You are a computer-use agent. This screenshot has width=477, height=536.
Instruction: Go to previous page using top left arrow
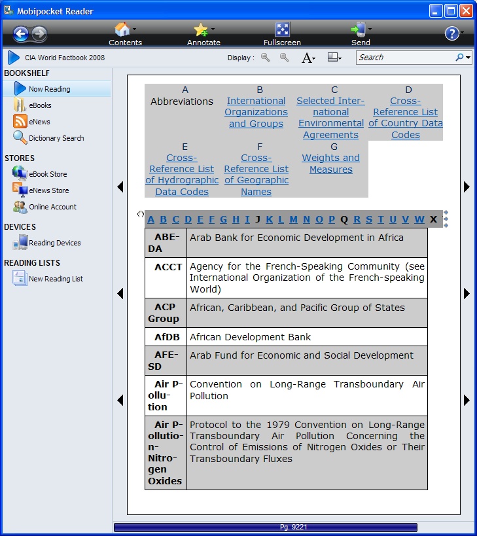click(120, 187)
